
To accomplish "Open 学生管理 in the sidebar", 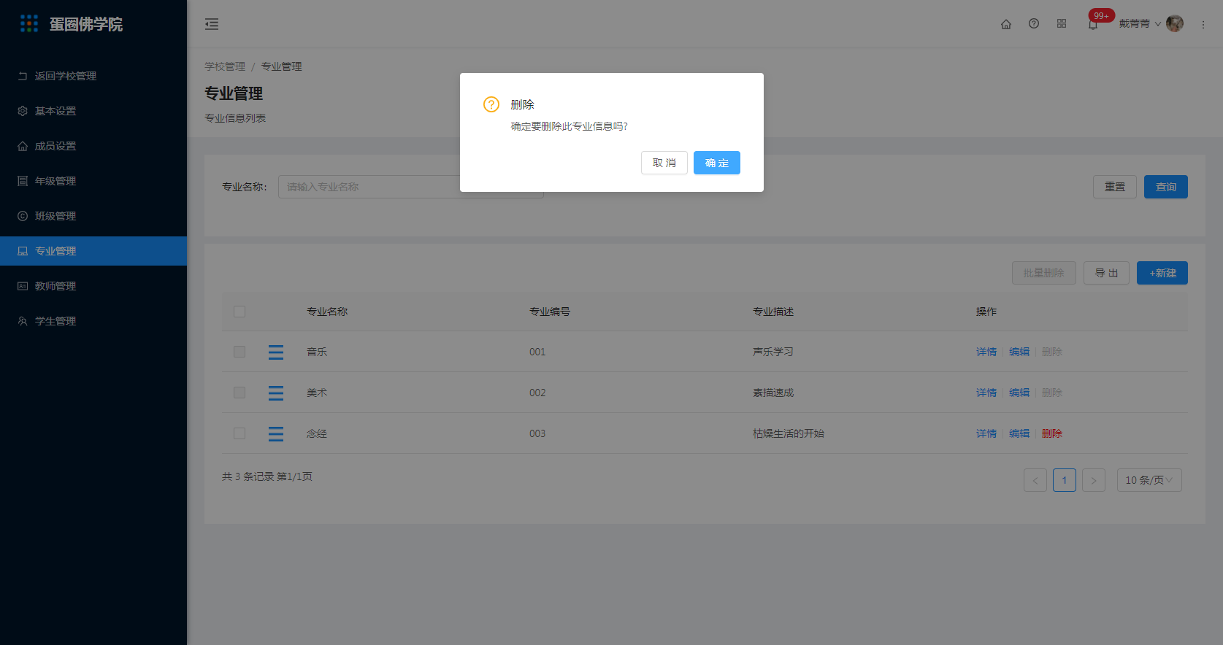I will (93, 321).
